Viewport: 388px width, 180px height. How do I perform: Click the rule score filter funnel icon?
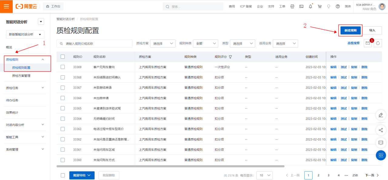pyautogui.click(x=230, y=57)
